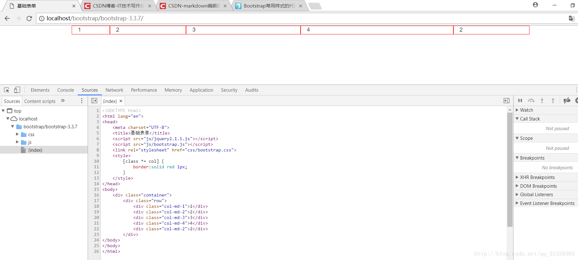Expand the js folder
Viewport: 578px width, 260px height.
pos(17,142)
